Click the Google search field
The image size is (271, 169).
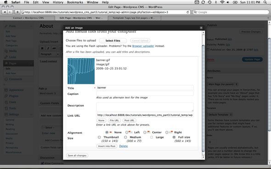231,12
